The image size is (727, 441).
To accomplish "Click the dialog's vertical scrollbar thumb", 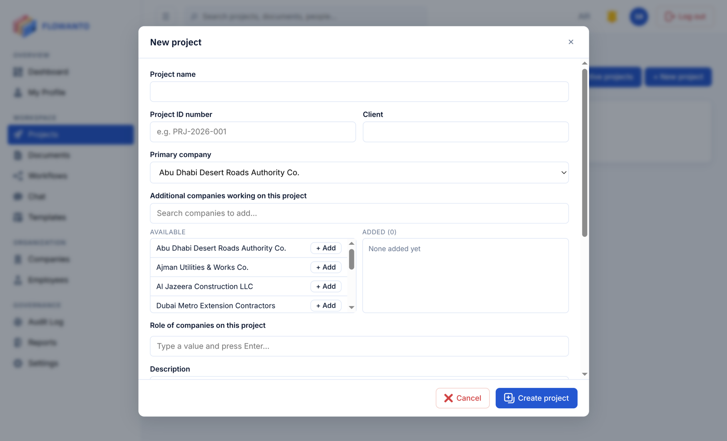I will pyautogui.click(x=584, y=153).
